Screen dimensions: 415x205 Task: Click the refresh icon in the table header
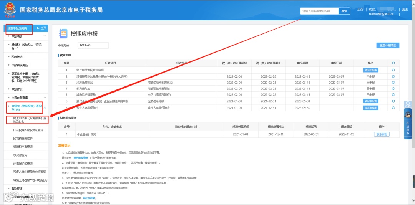(393, 63)
